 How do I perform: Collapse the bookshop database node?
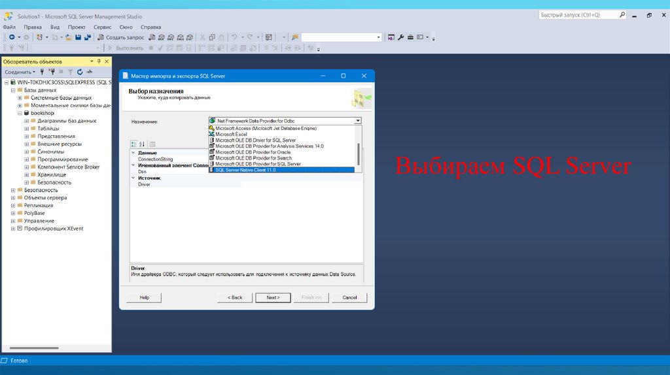pos(20,113)
